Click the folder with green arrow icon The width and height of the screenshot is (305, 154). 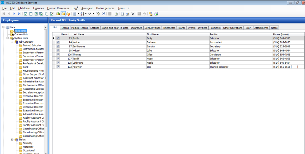click(x=58, y=14)
